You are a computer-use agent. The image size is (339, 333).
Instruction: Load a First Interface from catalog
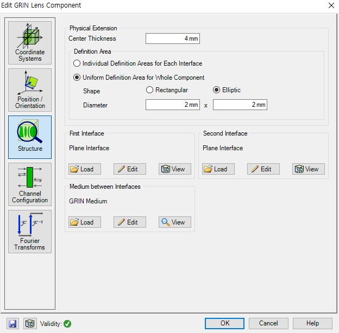[x=85, y=169]
